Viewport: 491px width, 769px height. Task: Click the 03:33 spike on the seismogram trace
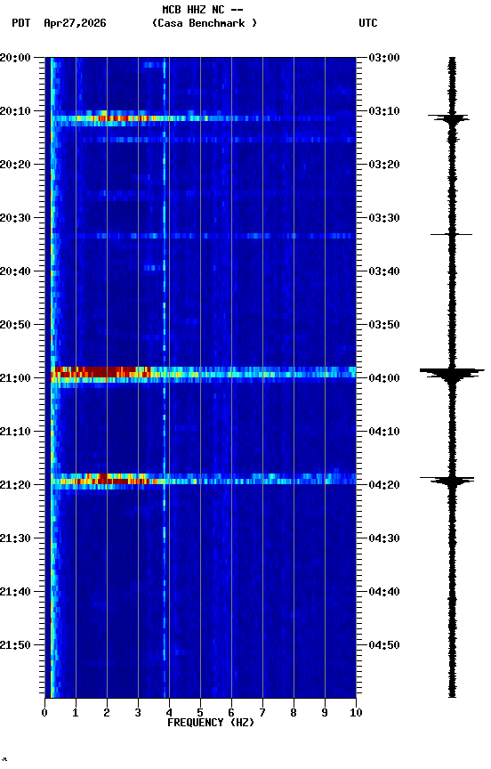click(x=451, y=234)
